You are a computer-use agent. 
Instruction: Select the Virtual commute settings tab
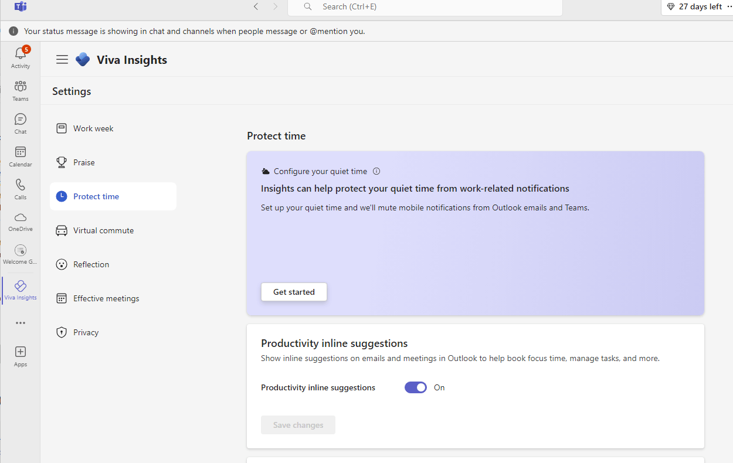[x=103, y=230]
